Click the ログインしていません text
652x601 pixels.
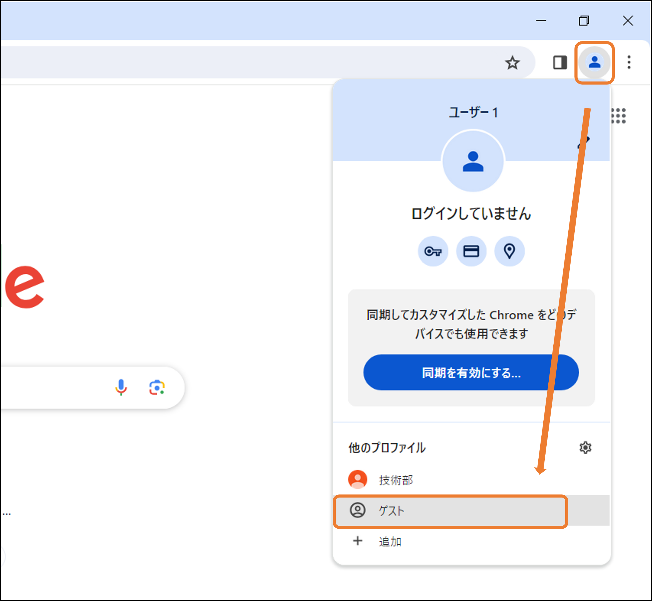tap(471, 214)
